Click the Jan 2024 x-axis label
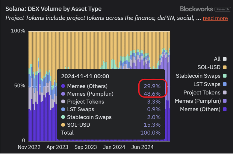233x154 pixels. tap(114, 147)
